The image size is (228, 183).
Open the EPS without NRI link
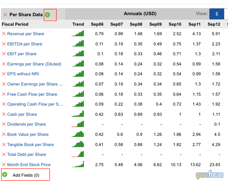[23, 74]
